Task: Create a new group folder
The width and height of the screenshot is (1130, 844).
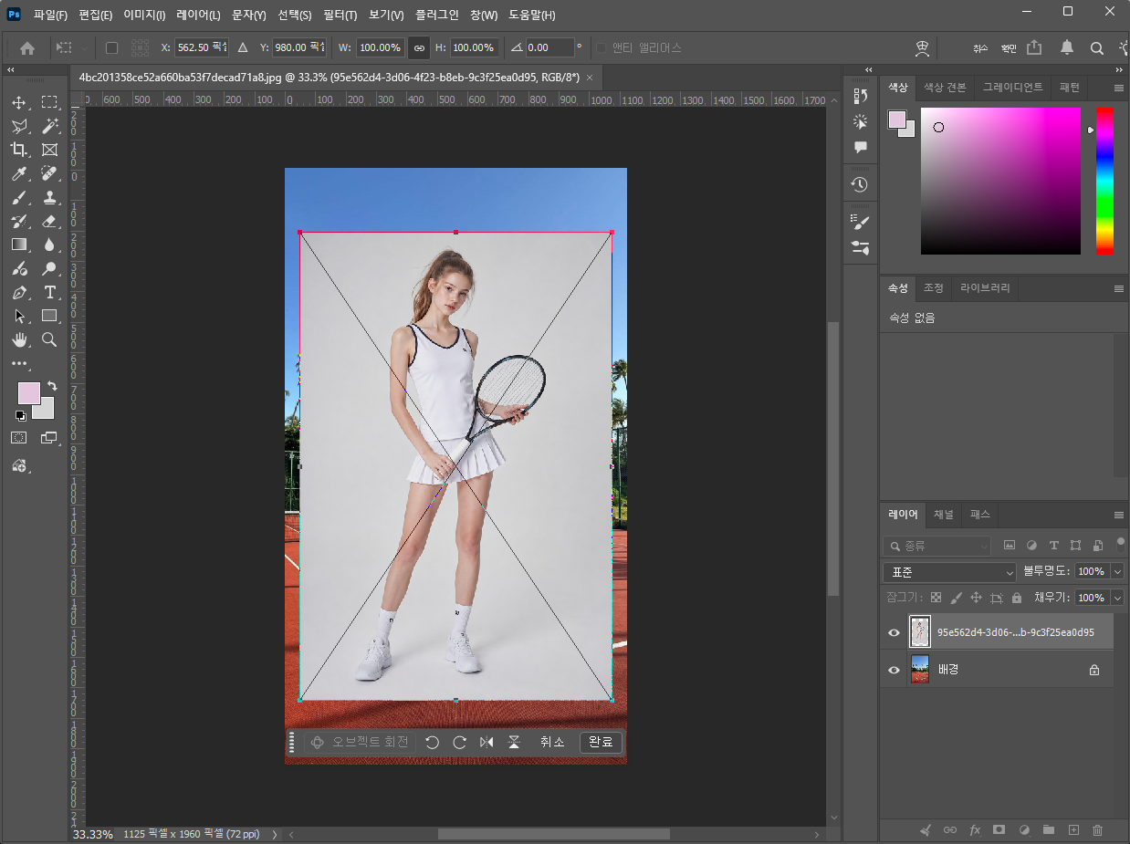Action: [x=1049, y=830]
